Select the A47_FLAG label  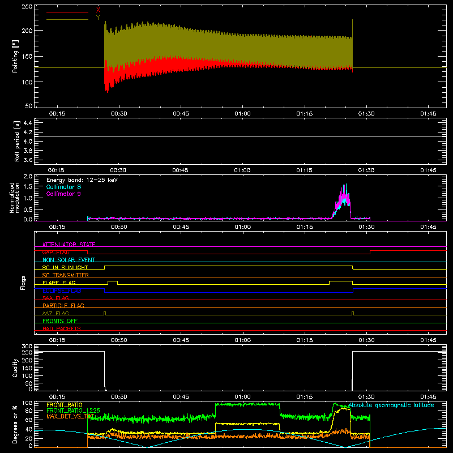click(55, 313)
